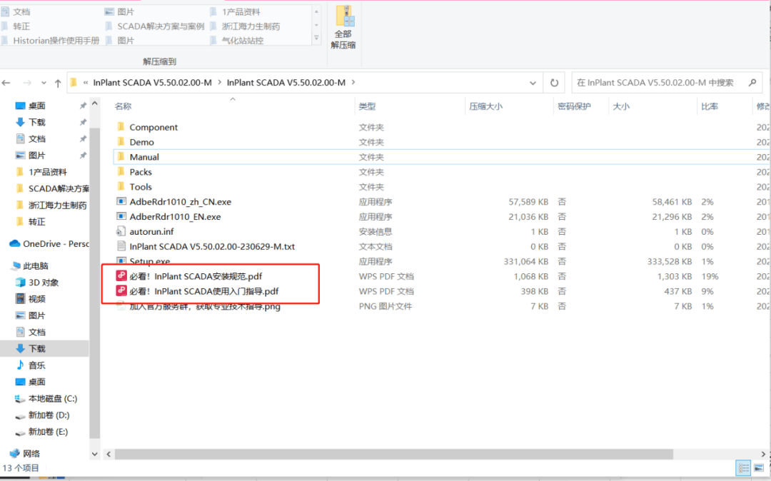This screenshot has width=771, height=481.
Task: Open 新加卷 (E:) drive
Action: pos(48,432)
